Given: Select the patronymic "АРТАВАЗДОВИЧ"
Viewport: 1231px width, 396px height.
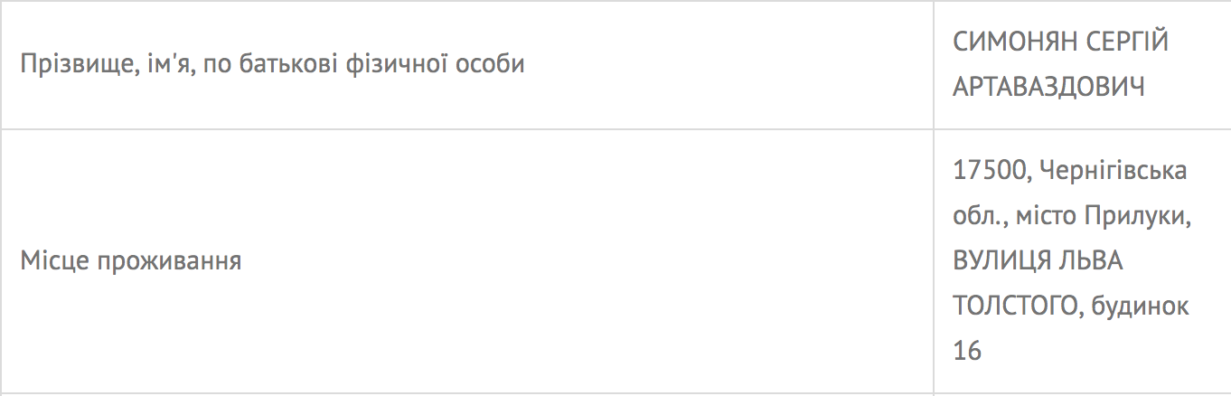Looking at the screenshot, I should click(x=1049, y=88).
